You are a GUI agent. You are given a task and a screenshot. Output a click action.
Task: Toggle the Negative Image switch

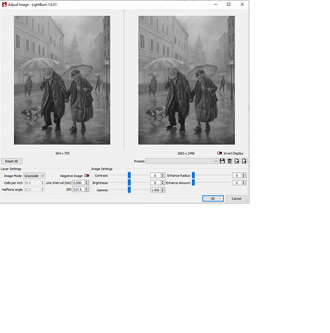[x=87, y=176]
